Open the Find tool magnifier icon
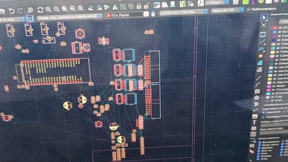This screenshot has height=162, width=288. [30, 10]
